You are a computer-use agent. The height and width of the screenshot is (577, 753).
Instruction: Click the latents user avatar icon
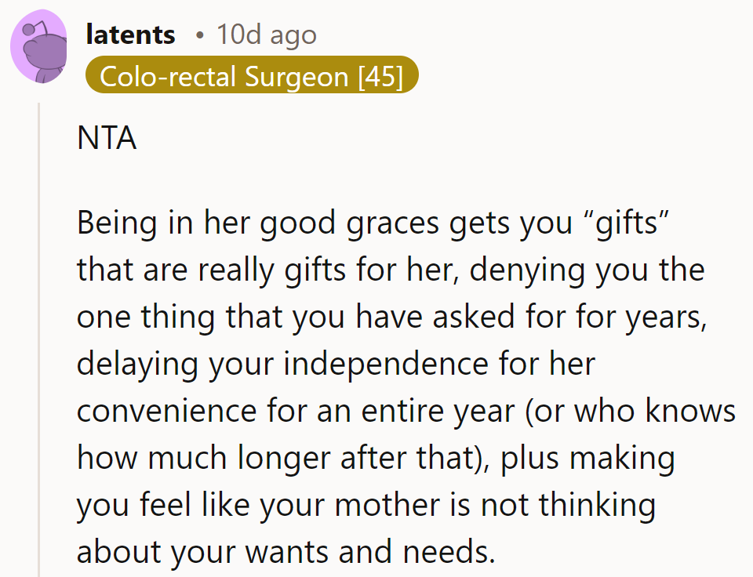38,47
